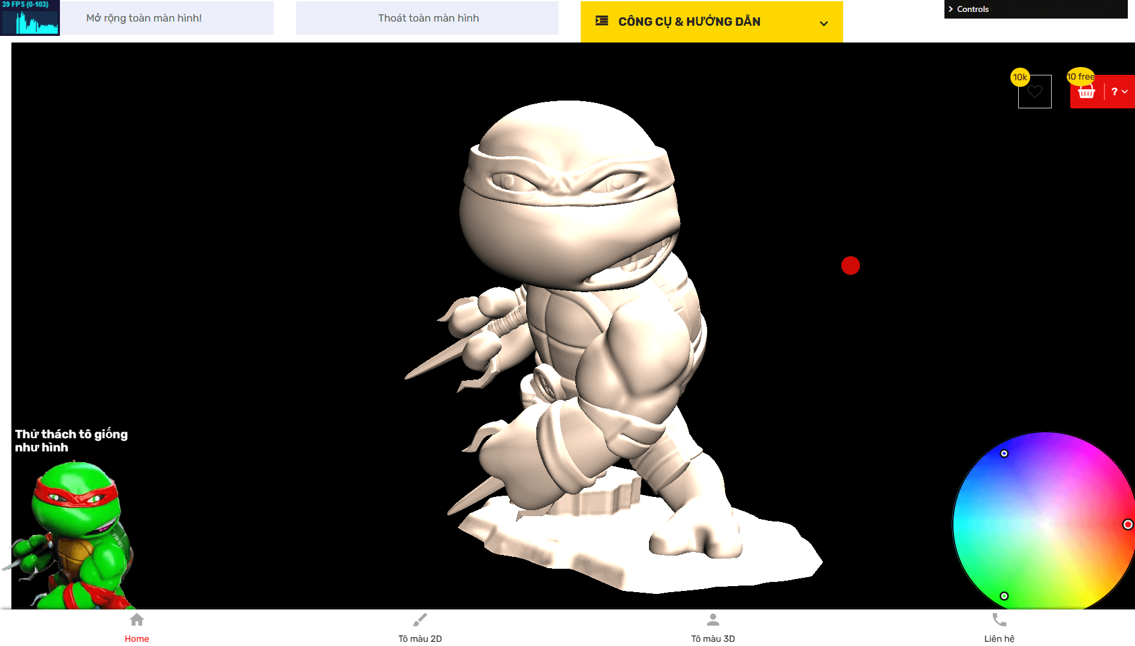Viewport: 1135px width, 646px height.
Task: Click the 10k yellow badge
Action: [1020, 77]
